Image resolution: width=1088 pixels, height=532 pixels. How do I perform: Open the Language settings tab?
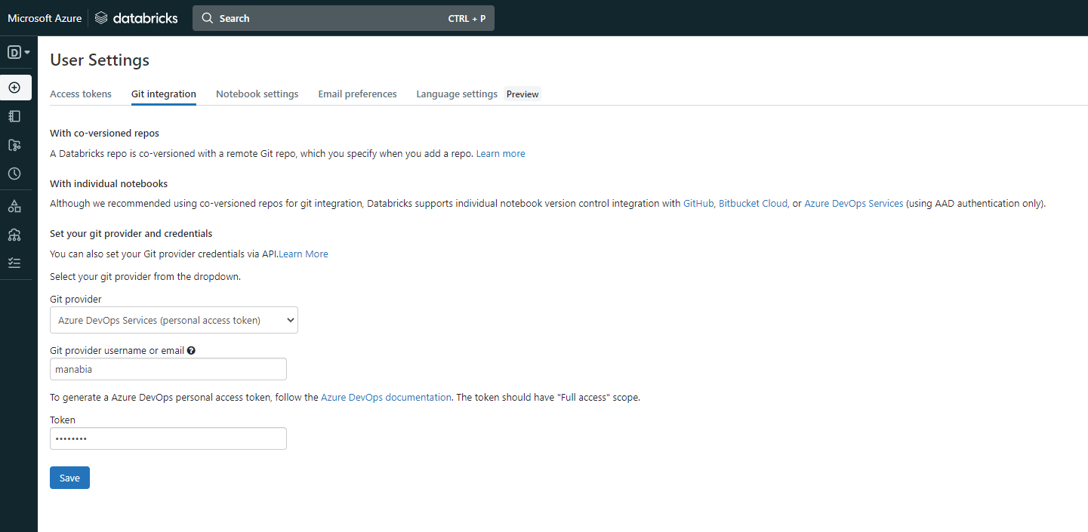coord(457,94)
